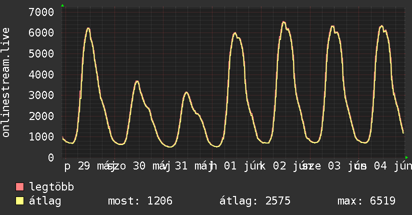Select the átlag legend label
The image size is (412, 215).
point(45,201)
